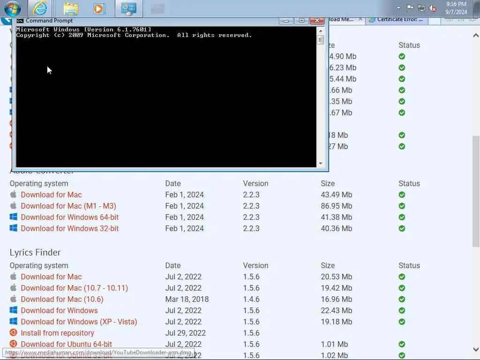Click Download for Mac (M1 - M3) link
This screenshot has height=360, width=480.
68,206
